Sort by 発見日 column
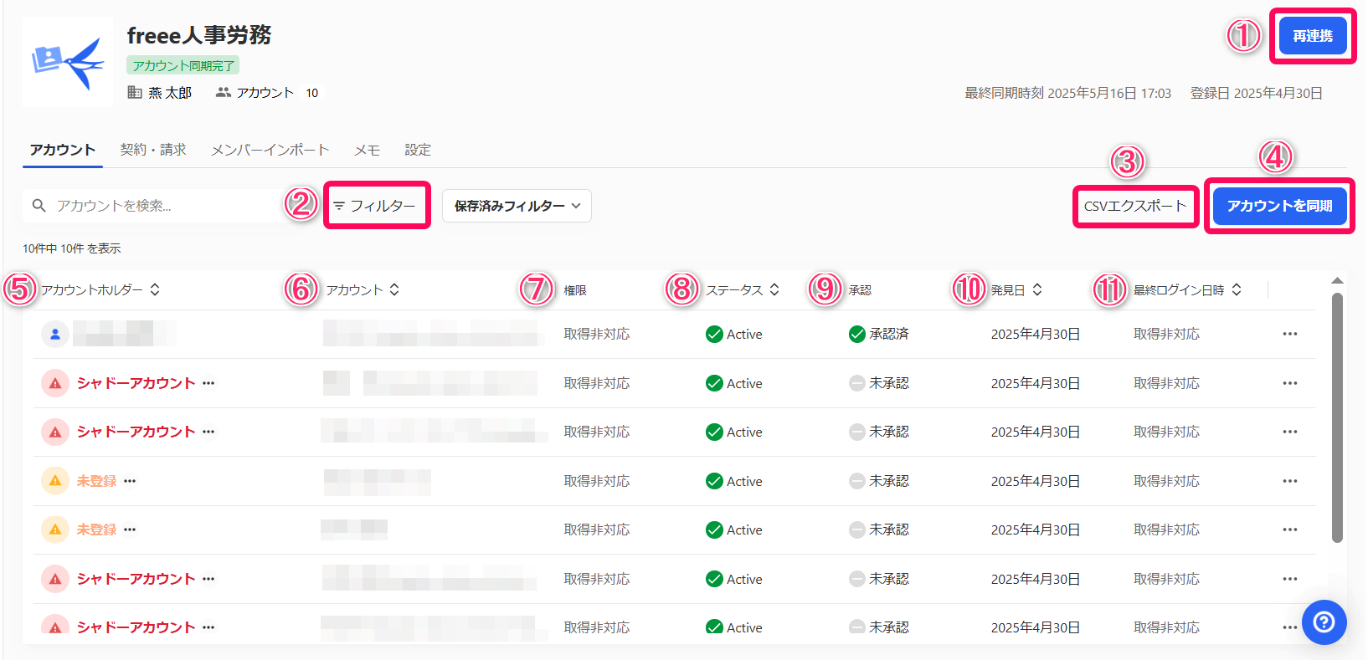Image resolution: width=1368 pixels, height=660 pixels. coord(1016,289)
